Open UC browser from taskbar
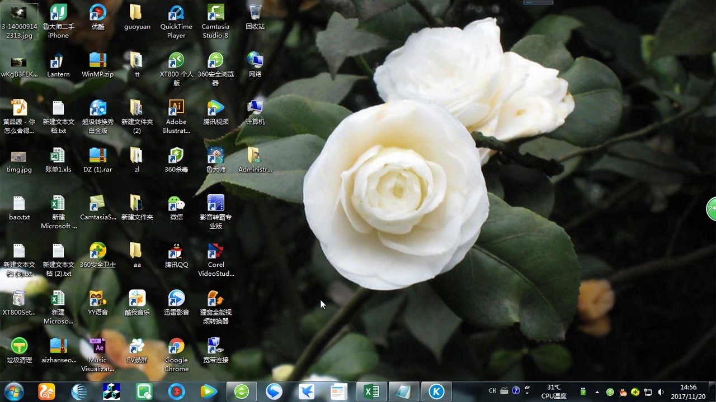 coord(46,391)
